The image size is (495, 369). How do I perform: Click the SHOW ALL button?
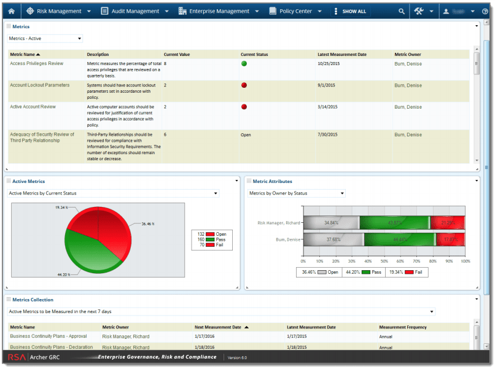click(x=355, y=10)
